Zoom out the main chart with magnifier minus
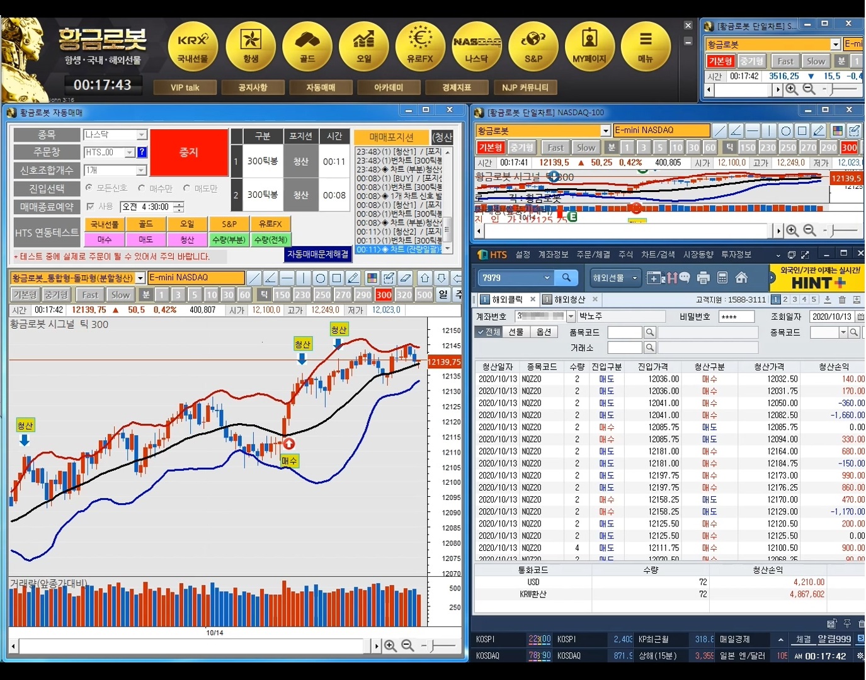Viewport: 866px width, 680px height. (x=408, y=645)
